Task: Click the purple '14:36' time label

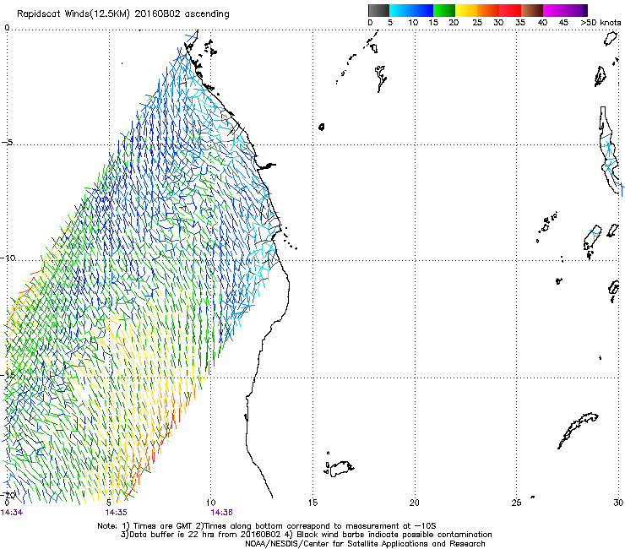Action: point(221,513)
